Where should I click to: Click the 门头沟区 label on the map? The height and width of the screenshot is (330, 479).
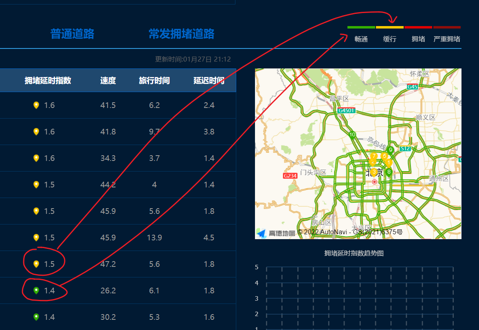click(x=314, y=172)
